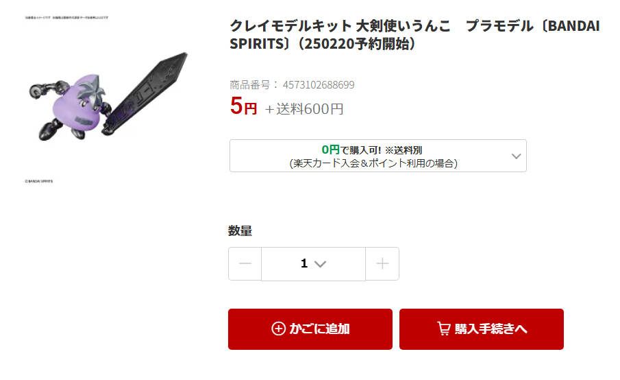620x380 pixels.
Task: Click the 数量 quantity label
Action: pyautogui.click(x=240, y=230)
